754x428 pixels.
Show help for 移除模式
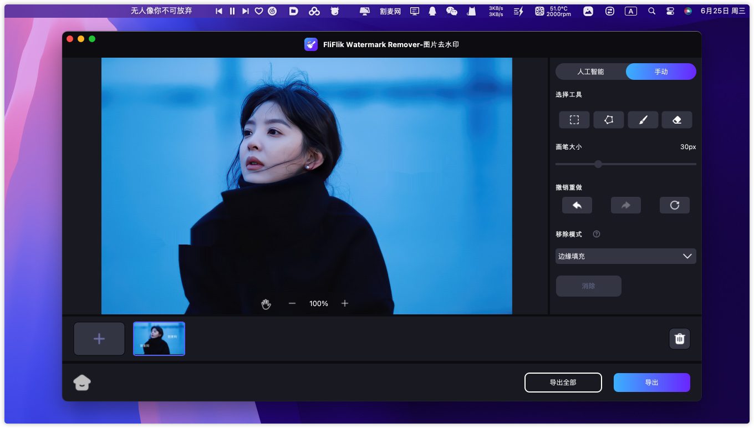click(x=597, y=234)
